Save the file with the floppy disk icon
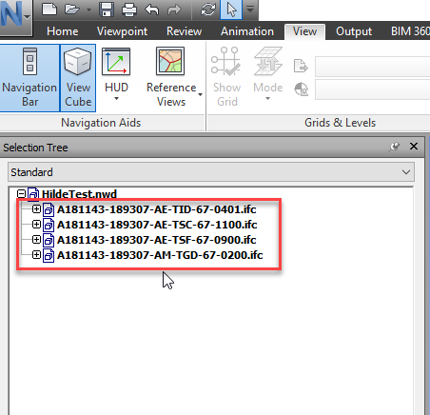The image size is (430, 415). pyautogui.click(x=107, y=10)
